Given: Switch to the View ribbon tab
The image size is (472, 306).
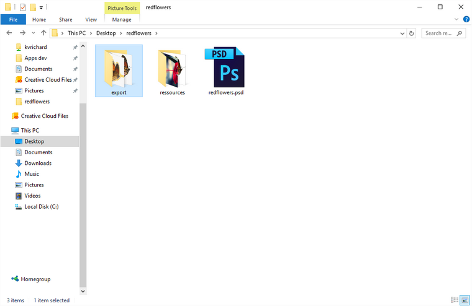Looking at the screenshot, I should 91,20.
